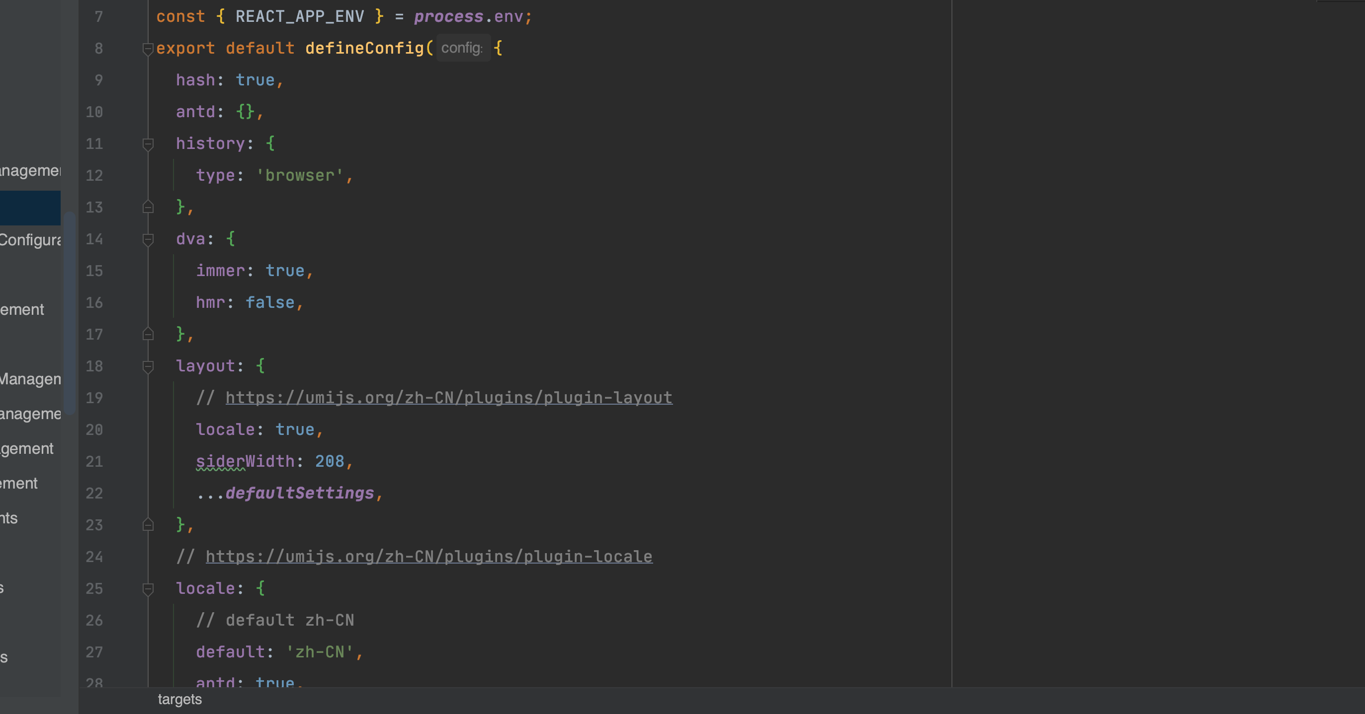The height and width of the screenshot is (714, 1365).
Task: Click the 'browser' string value
Action: tap(300, 175)
